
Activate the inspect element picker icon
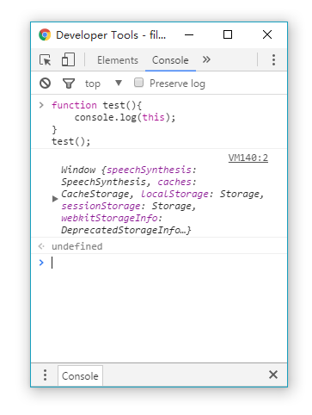tap(46, 60)
